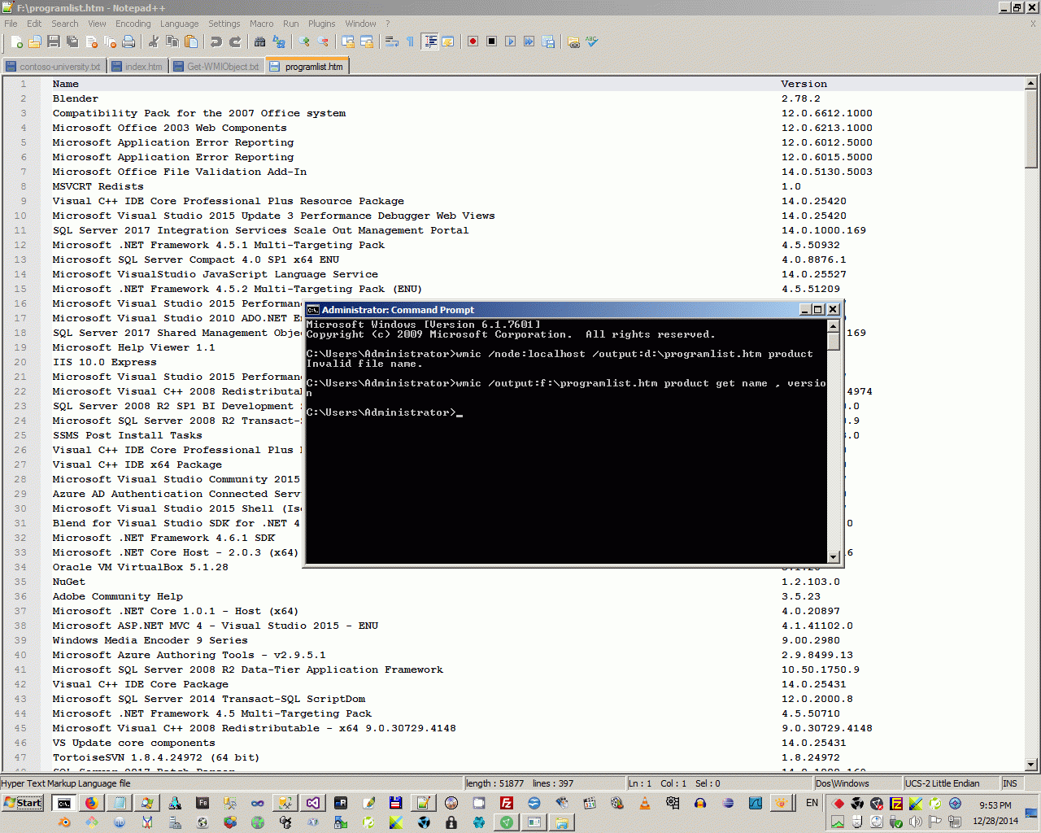Click the spell check ABC icon
Screen dimensions: 1041x833
[x=592, y=41]
